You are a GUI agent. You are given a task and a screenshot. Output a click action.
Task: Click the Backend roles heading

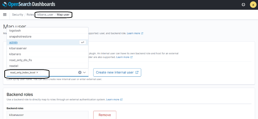point(20,94)
